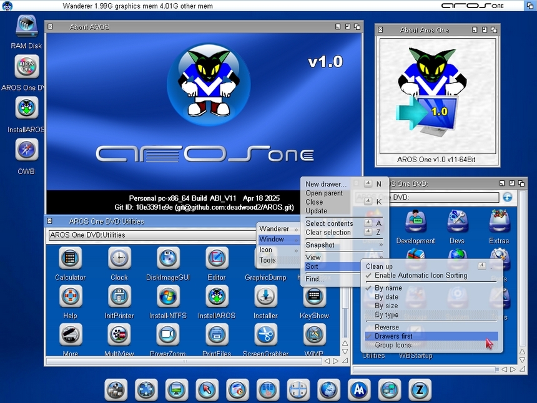The height and width of the screenshot is (403, 537).
Task: Launch the ScreenGrabber tool
Action: tap(265, 335)
